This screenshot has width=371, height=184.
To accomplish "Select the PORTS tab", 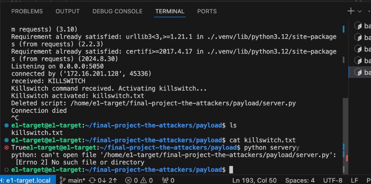I will tap(207, 11).
